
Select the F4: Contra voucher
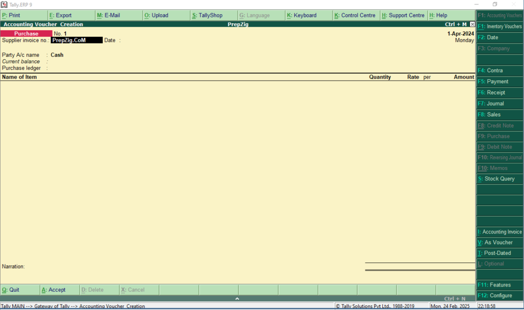coord(499,70)
